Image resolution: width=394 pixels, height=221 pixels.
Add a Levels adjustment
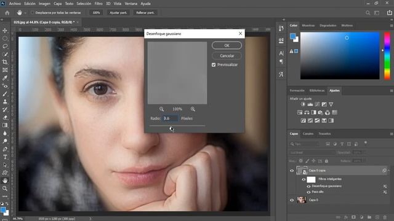click(310, 104)
